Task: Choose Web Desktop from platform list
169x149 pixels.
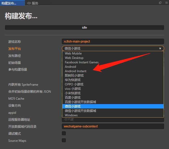Action: [74, 58]
